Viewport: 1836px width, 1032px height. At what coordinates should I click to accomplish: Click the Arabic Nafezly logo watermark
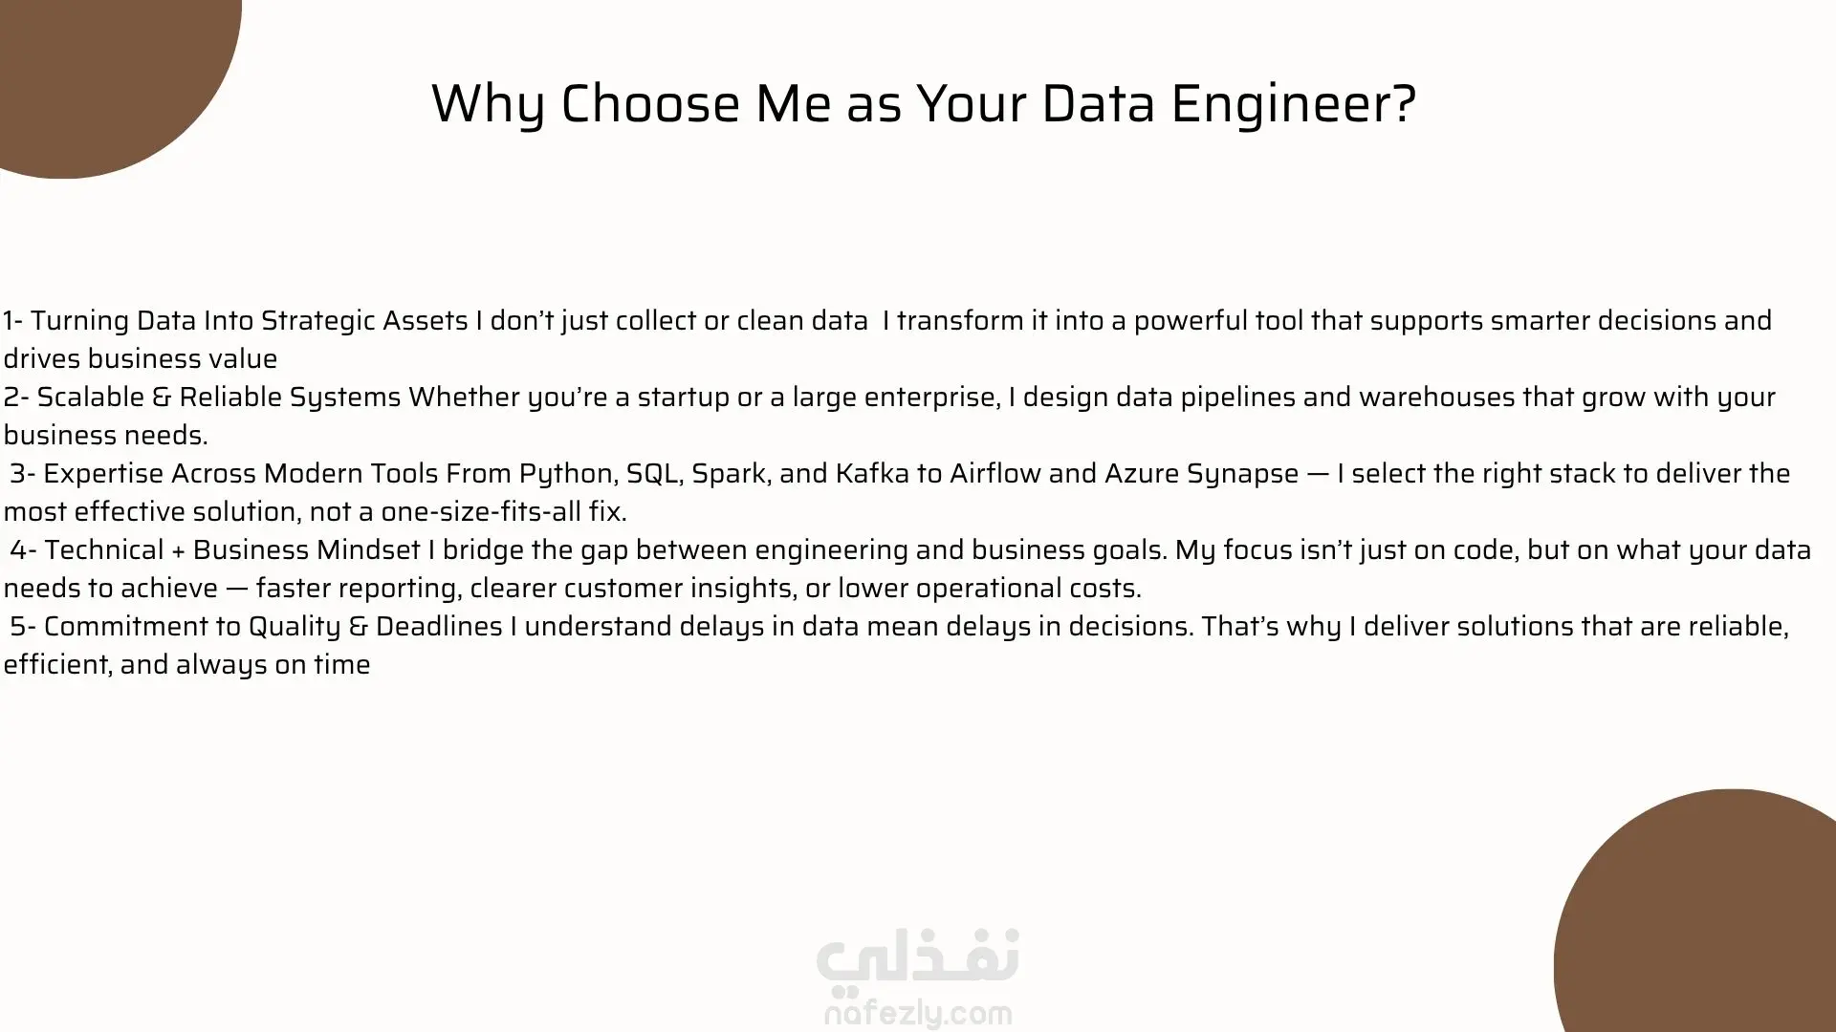pyautogui.click(x=917, y=958)
